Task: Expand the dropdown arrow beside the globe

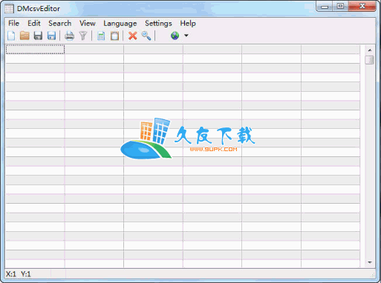Action: [186, 36]
